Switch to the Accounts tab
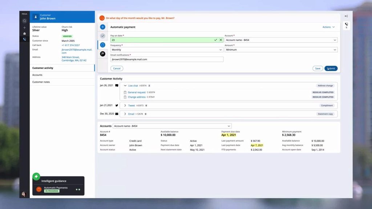Viewport: 372px width, 209px height. [37, 75]
